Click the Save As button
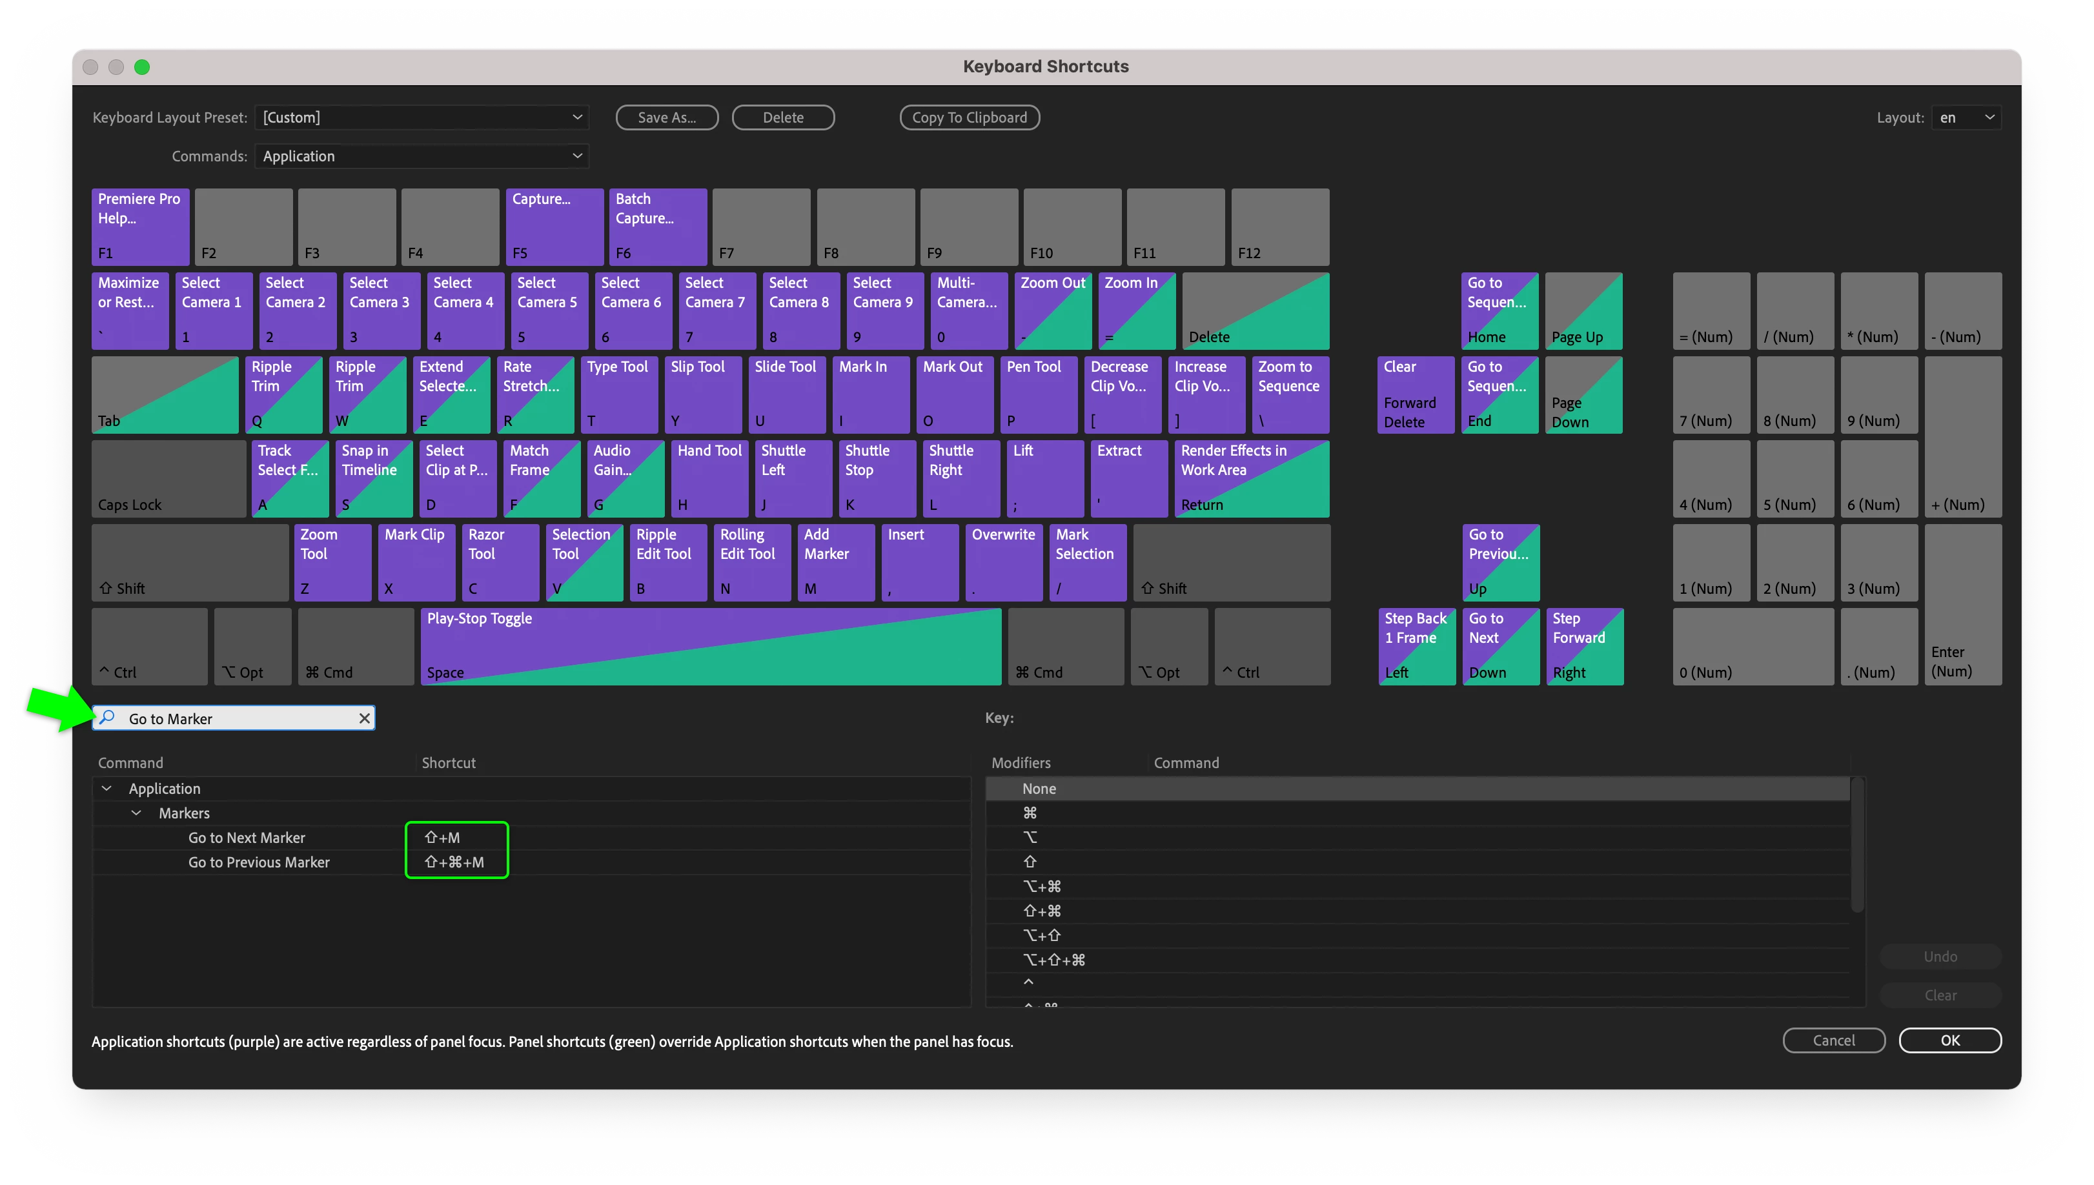Screen dimensions: 2094x1185 click(667, 117)
